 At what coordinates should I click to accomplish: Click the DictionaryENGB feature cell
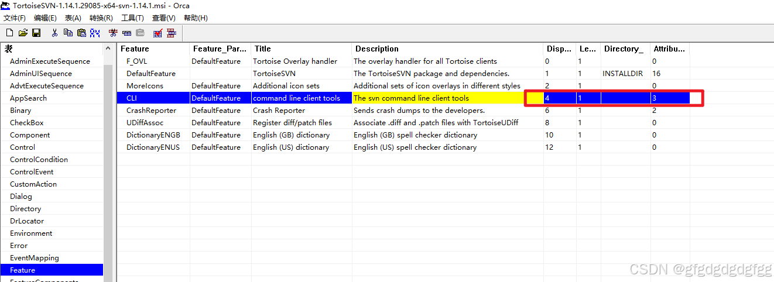[153, 135]
